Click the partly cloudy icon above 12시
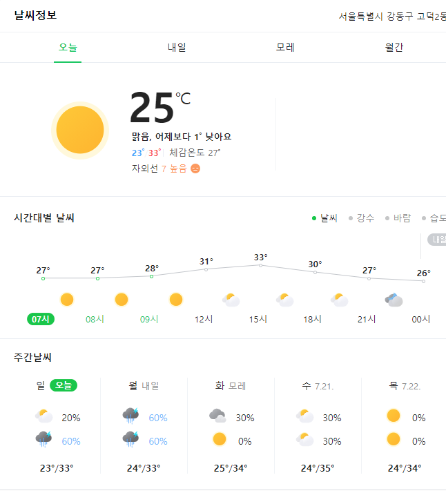446x493 pixels. click(x=231, y=300)
